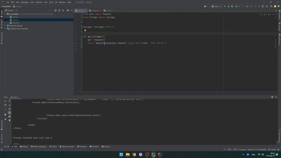Click Expand All in Project panel

(59, 11)
